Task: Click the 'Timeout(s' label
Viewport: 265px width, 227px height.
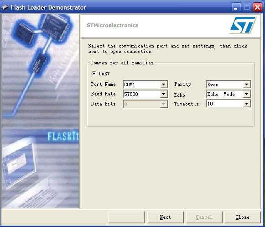Action: click(186, 104)
